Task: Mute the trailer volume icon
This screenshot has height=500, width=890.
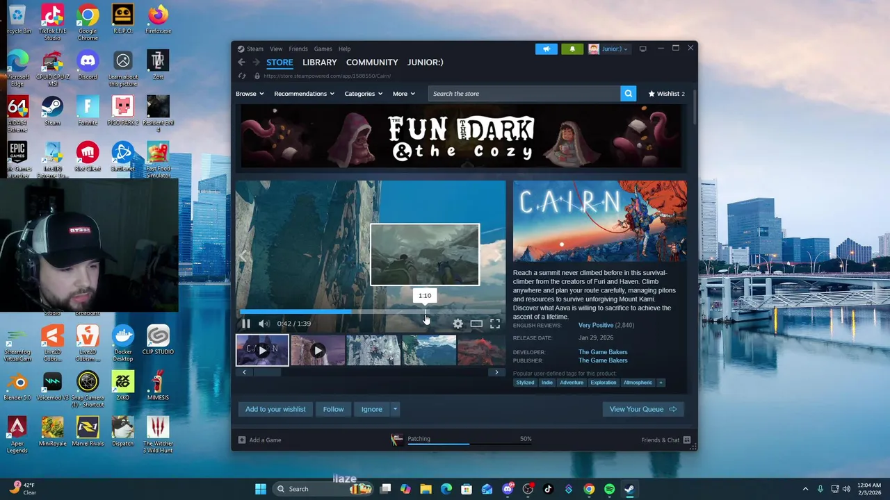Action: tap(264, 324)
